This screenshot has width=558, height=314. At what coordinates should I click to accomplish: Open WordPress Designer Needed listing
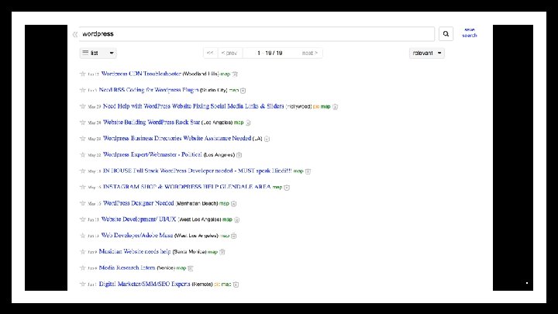[x=139, y=203]
